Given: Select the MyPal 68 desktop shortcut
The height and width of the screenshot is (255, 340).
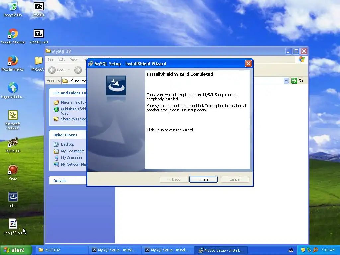Looking at the screenshot, I should pos(13,145).
